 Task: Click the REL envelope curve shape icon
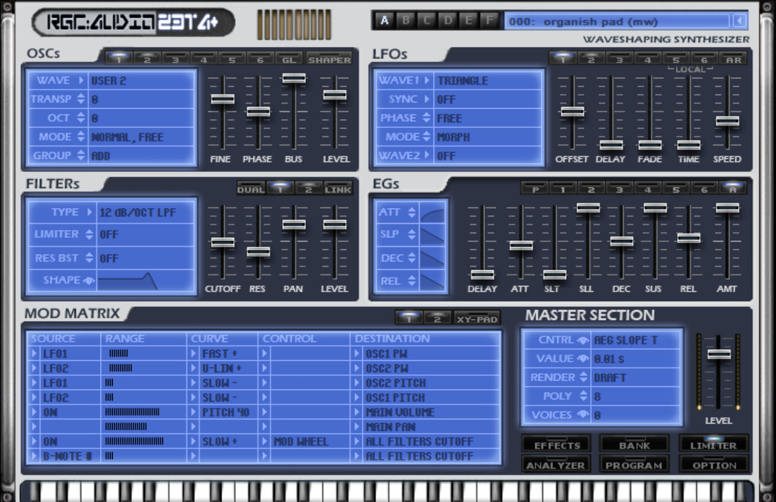433,280
